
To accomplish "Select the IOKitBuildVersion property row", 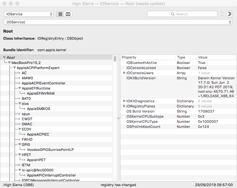I will [x=178, y=87].
